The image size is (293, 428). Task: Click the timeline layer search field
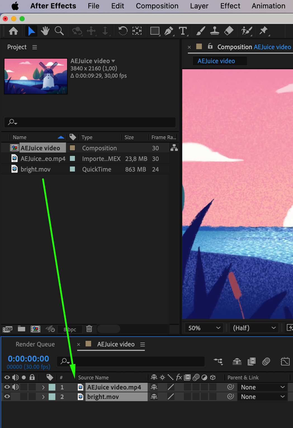click(x=131, y=361)
